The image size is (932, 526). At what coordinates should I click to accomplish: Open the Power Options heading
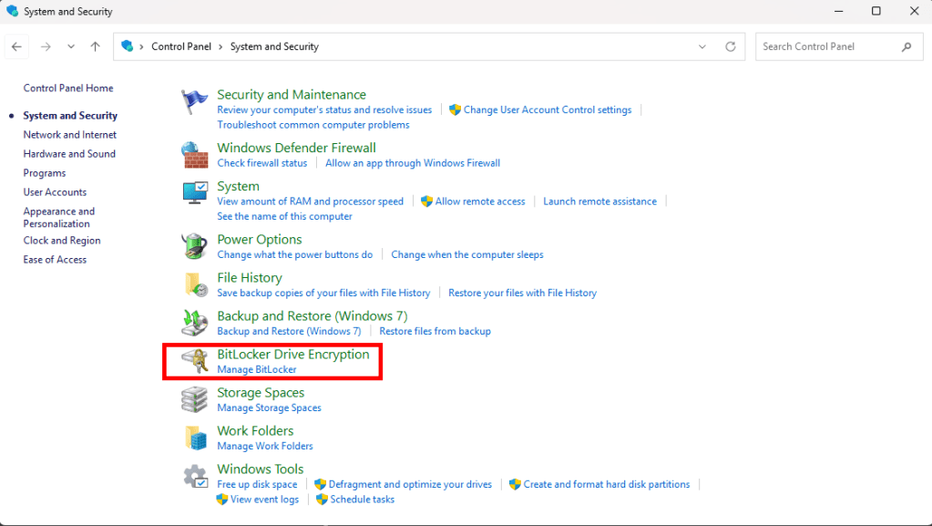260,239
